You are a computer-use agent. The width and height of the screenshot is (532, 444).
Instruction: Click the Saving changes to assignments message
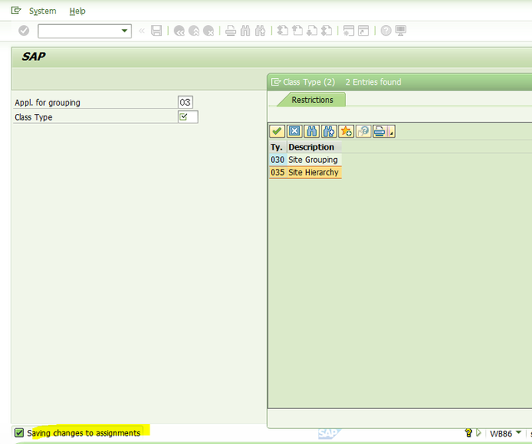pos(83,433)
